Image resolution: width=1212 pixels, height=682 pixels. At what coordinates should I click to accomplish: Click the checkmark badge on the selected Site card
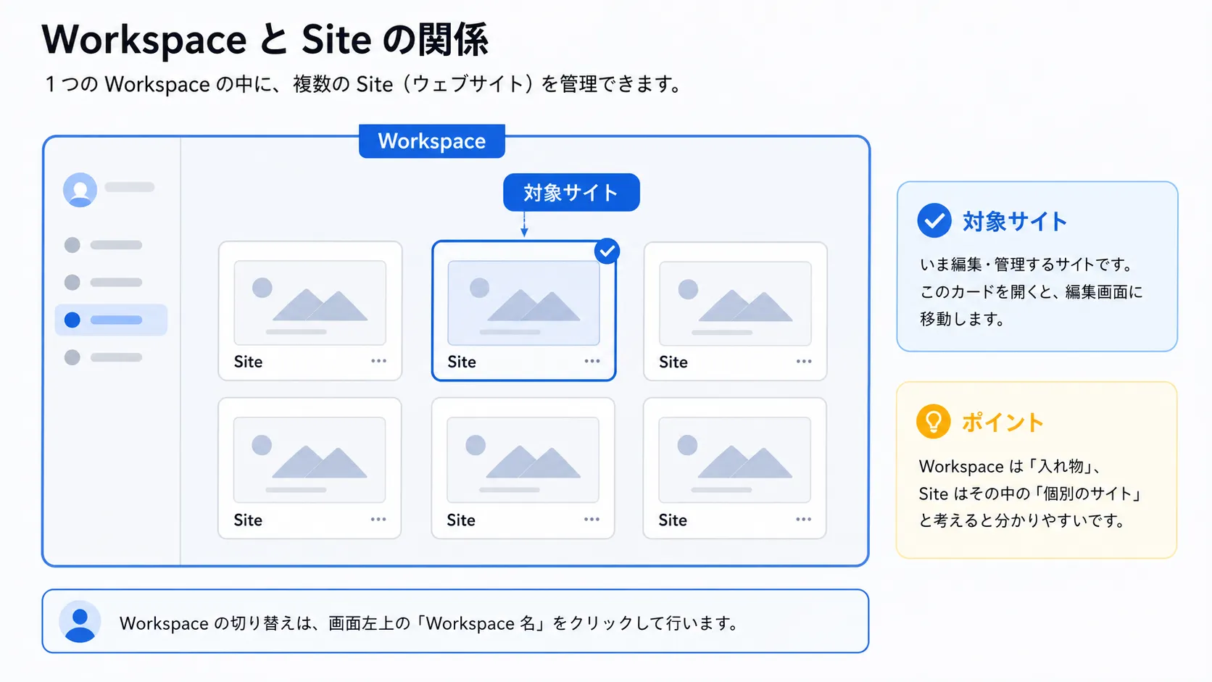607,251
